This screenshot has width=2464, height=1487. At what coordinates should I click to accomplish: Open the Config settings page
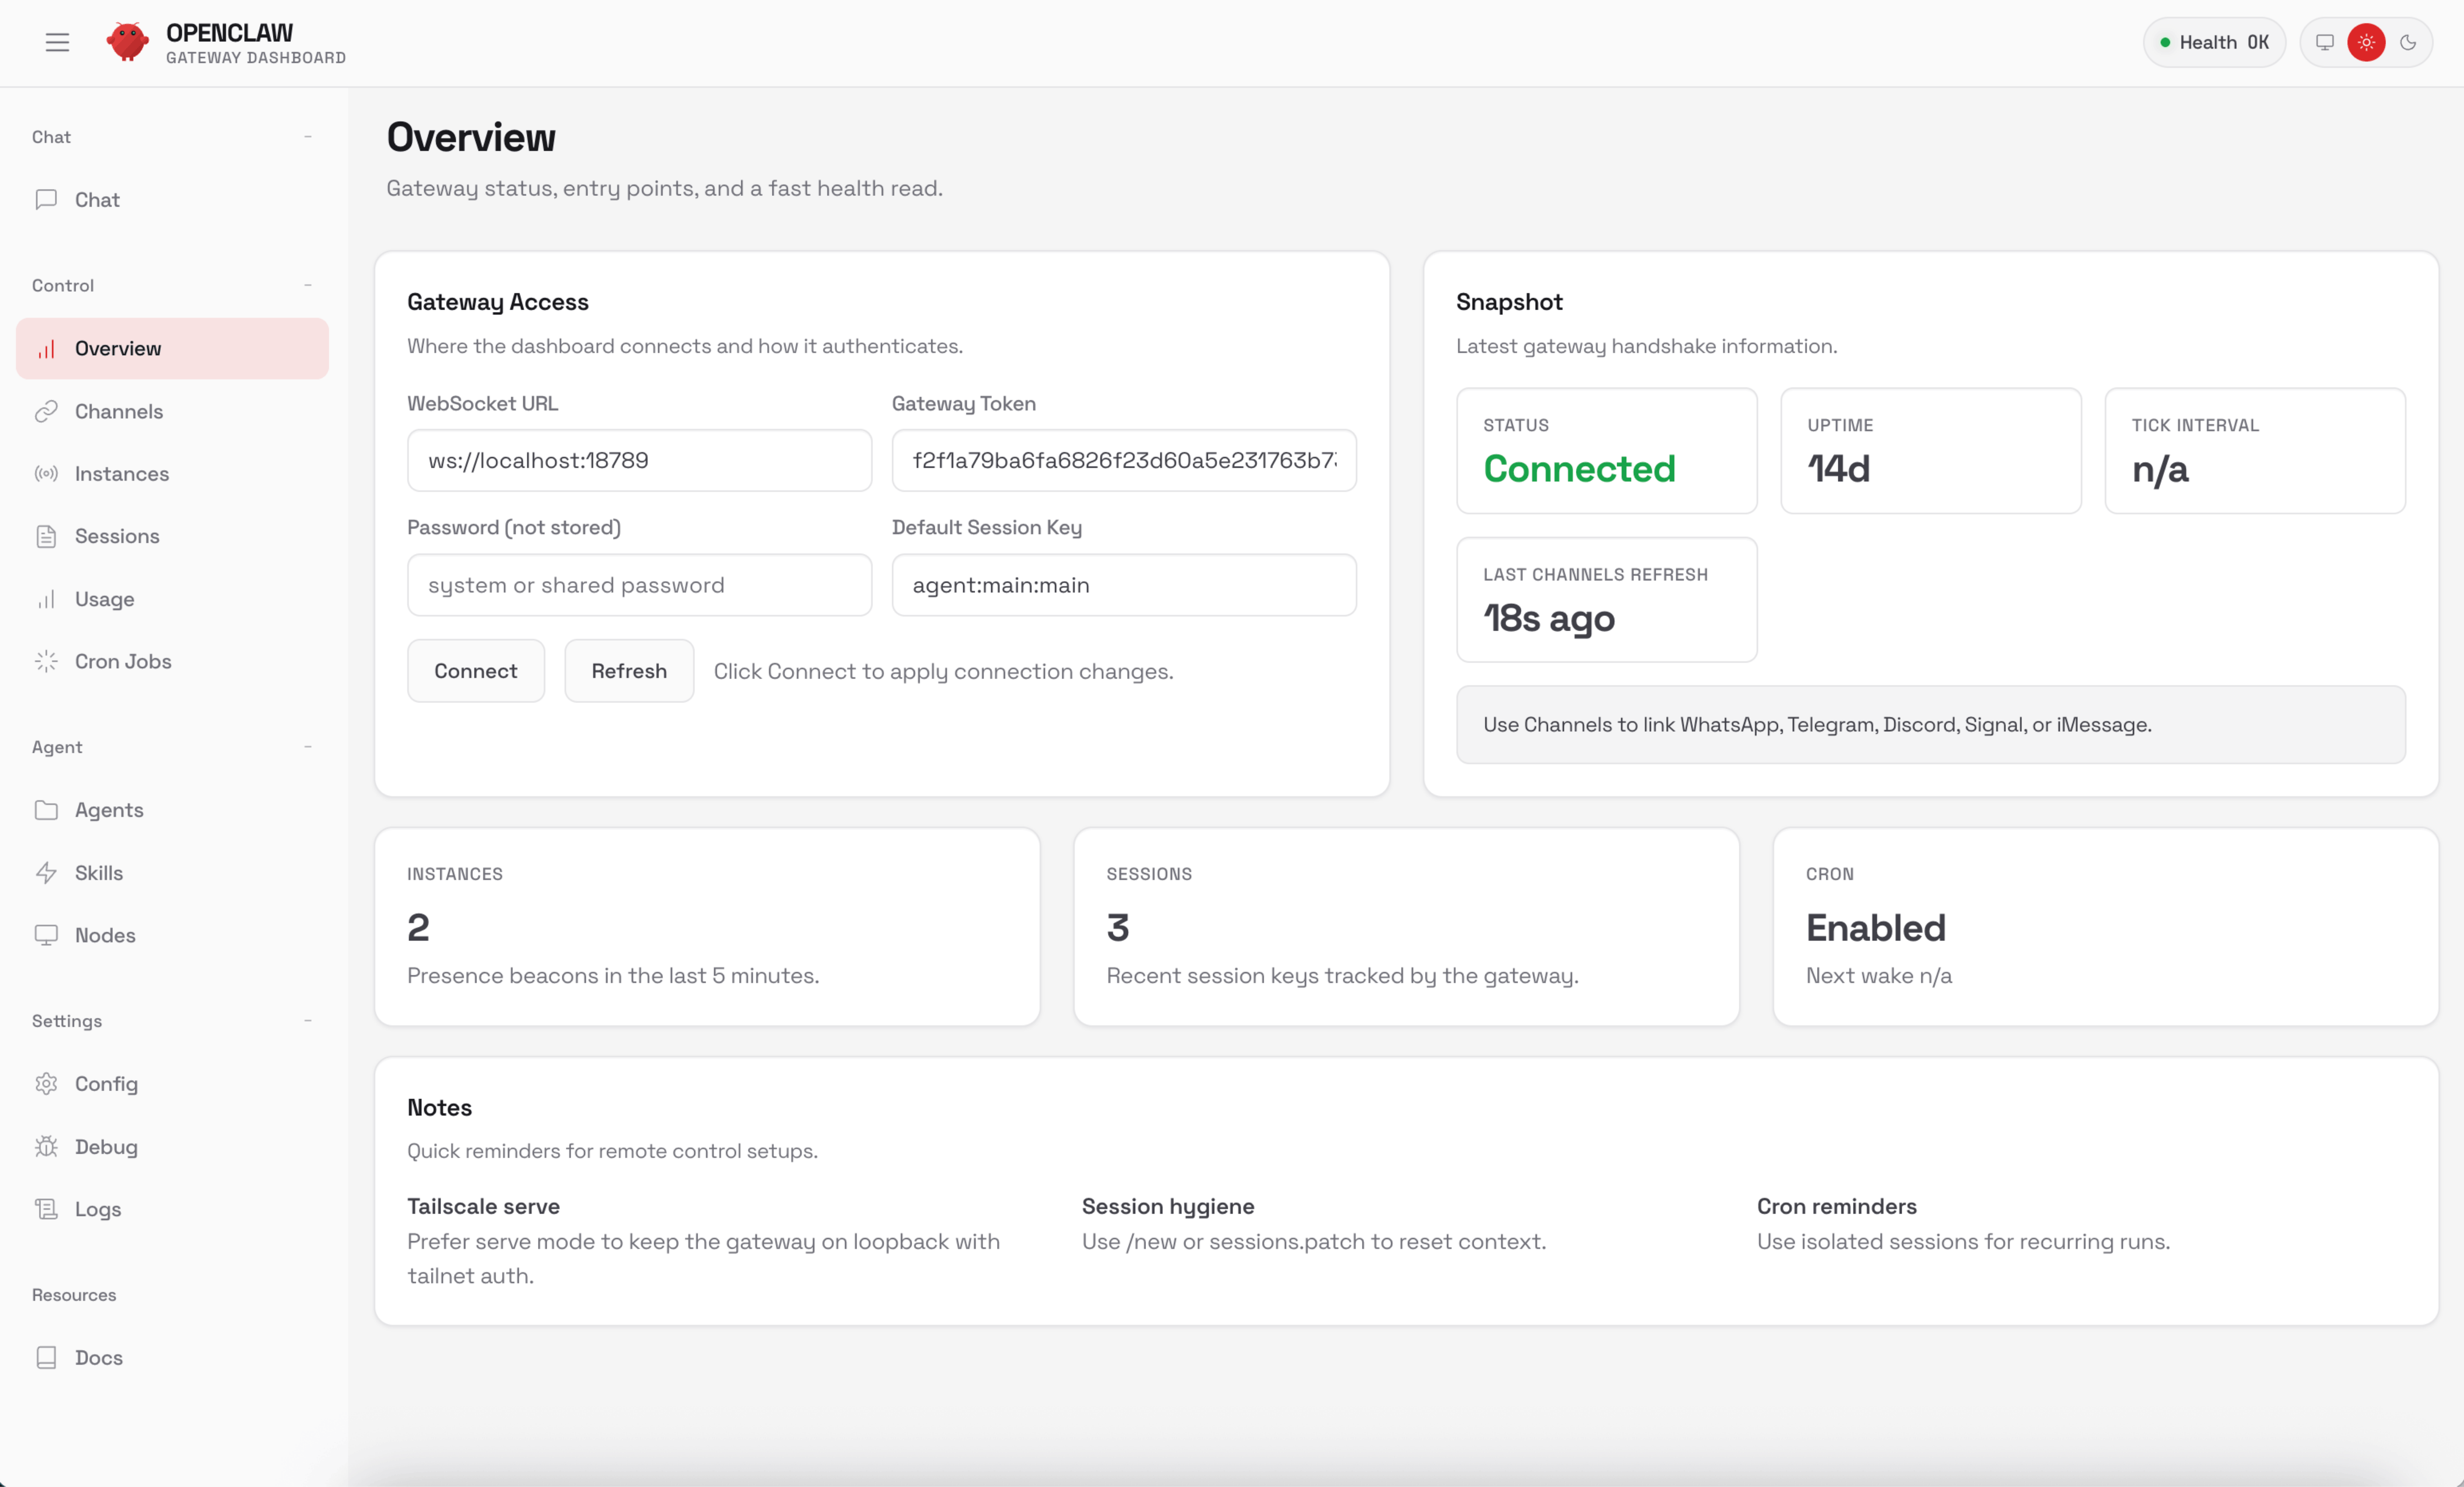pos(106,1084)
